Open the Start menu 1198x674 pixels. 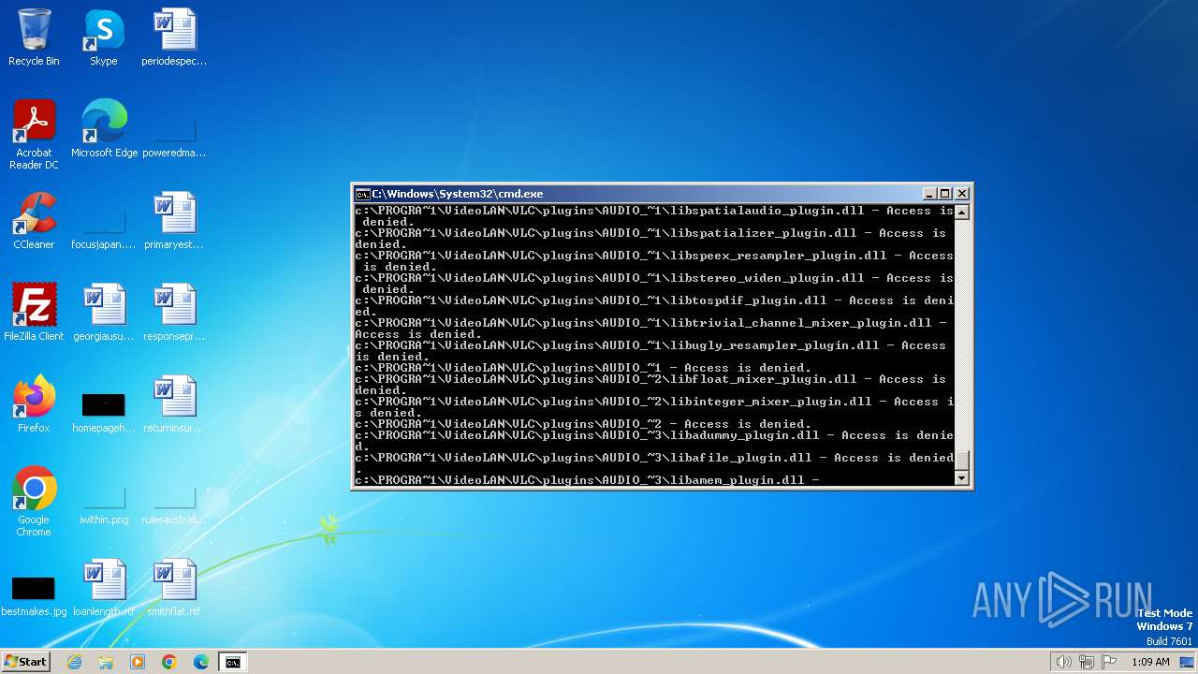tap(25, 662)
